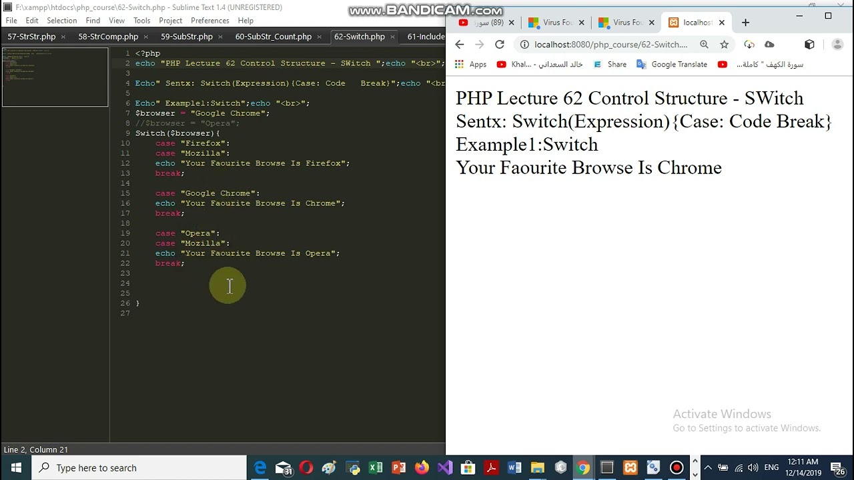Open the Edit menu in Sublime Text

tap(32, 21)
